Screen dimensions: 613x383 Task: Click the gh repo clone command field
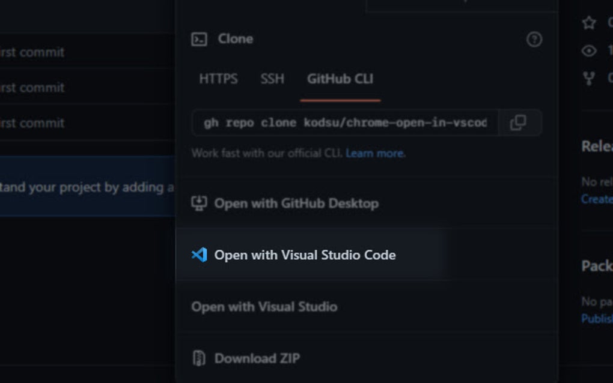pos(345,122)
